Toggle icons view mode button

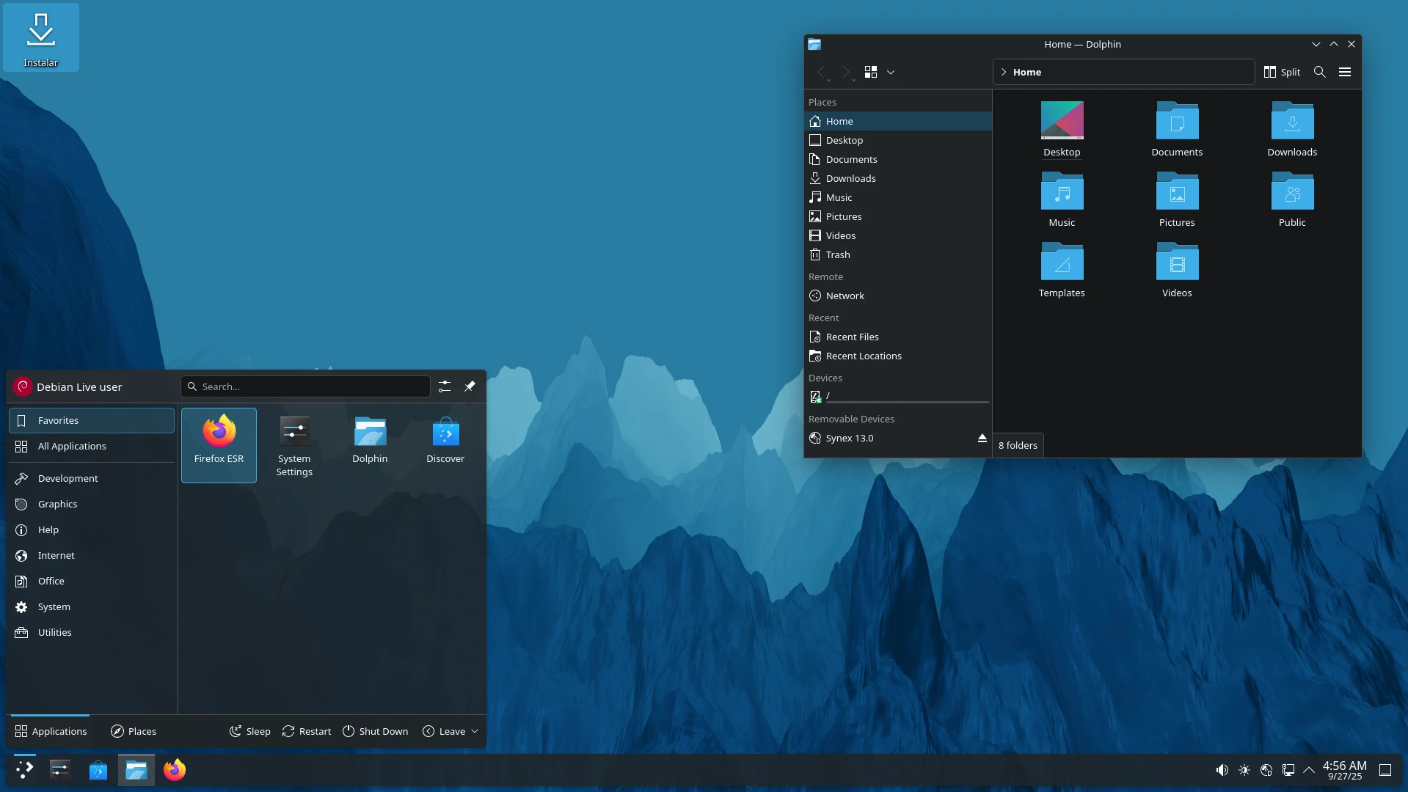pos(871,72)
